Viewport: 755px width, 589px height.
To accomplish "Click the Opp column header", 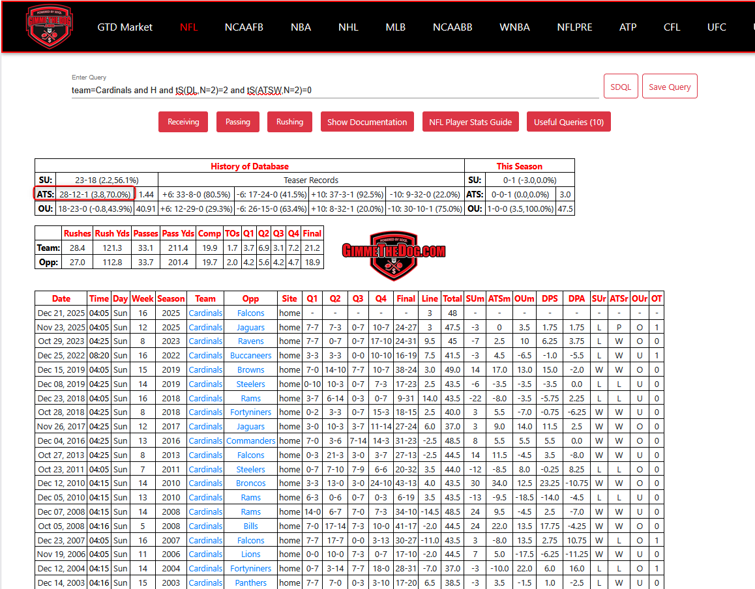I will (x=250, y=298).
